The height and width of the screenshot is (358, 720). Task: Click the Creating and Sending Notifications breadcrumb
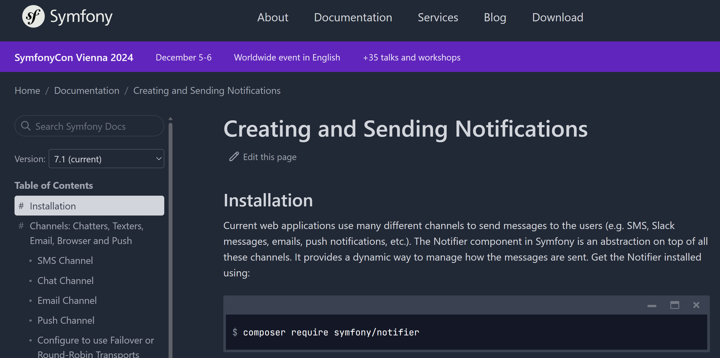pos(207,90)
